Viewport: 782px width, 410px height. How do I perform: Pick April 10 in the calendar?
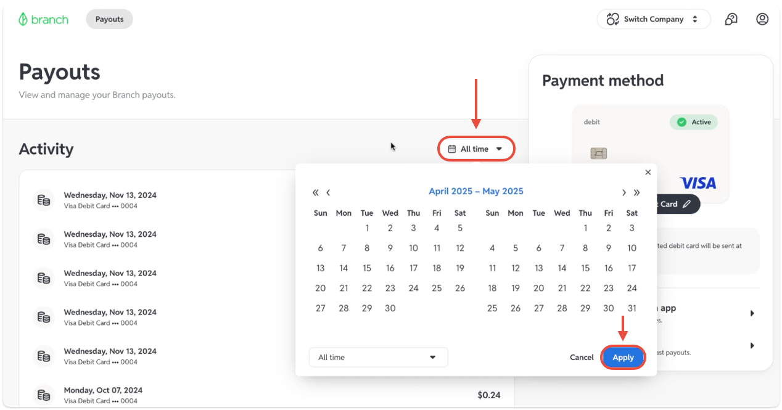coord(413,248)
